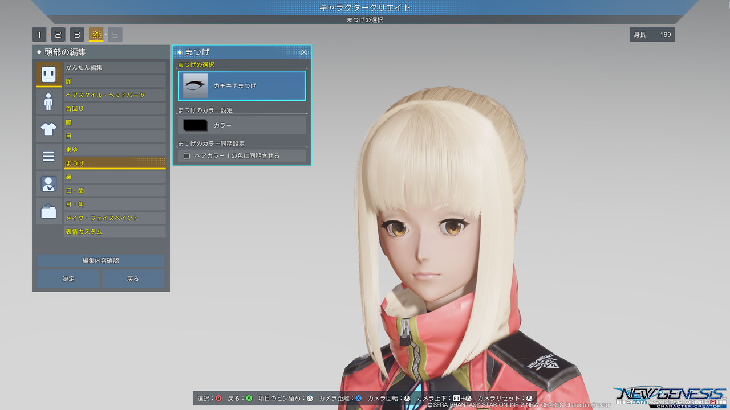Switch to the body figure icon category
This screenshot has height=410, width=730.
pos(48,102)
